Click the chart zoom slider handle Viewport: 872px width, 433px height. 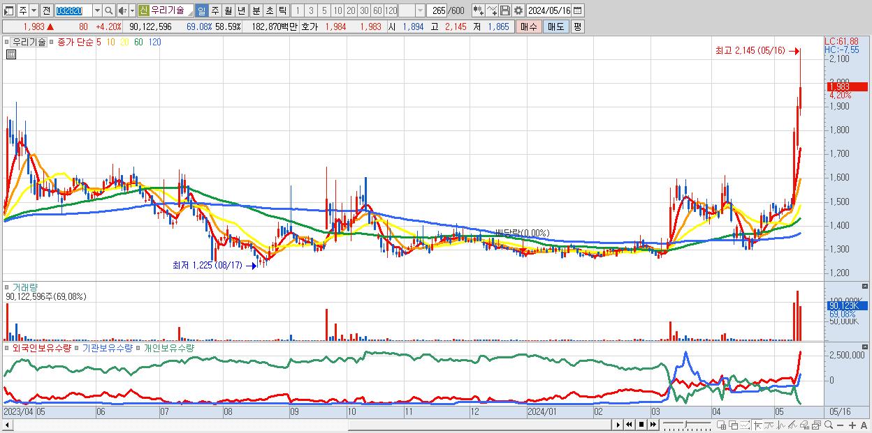click(x=685, y=424)
